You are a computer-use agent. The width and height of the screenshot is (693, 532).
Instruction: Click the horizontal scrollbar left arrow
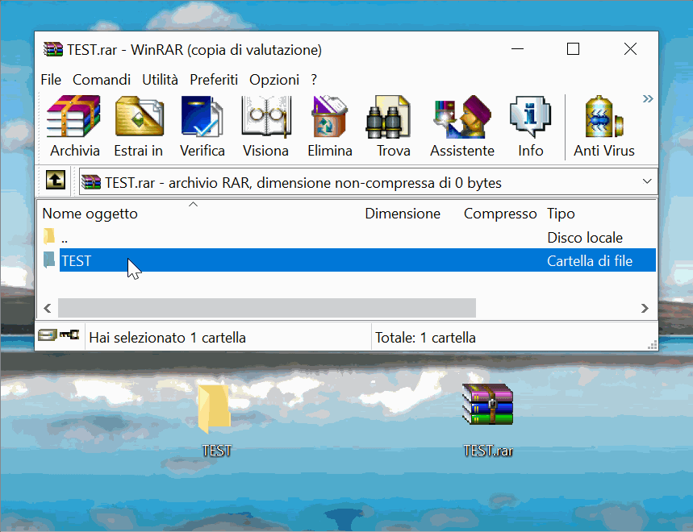pyautogui.click(x=48, y=308)
